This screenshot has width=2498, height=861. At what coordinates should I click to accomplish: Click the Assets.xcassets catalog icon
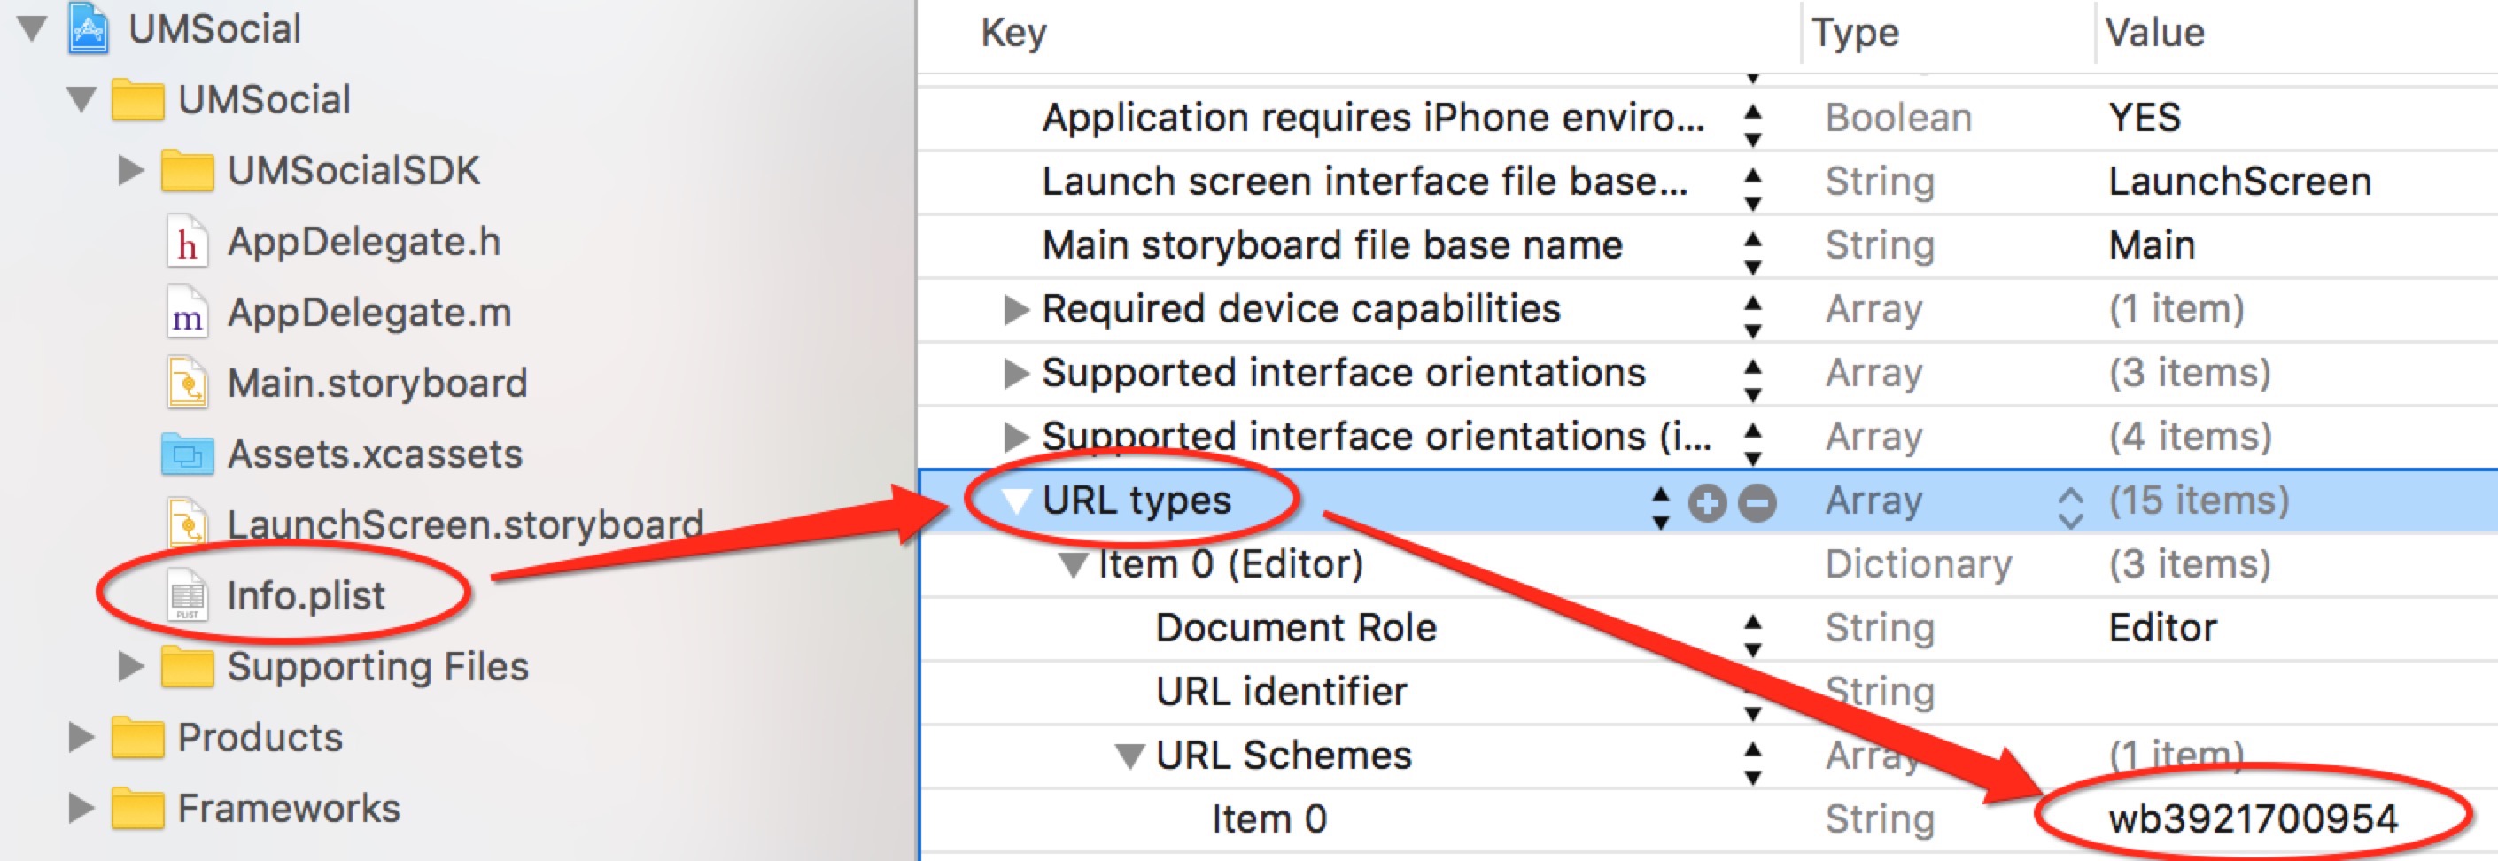pyautogui.click(x=186, y=454)
